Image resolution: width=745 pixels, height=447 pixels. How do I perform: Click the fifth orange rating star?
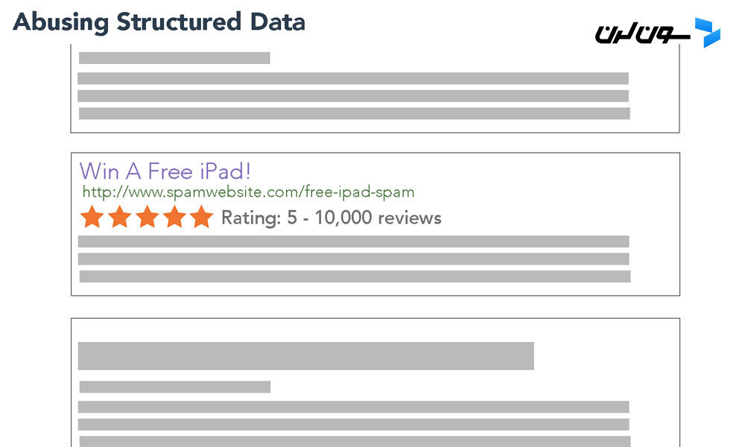pos(201,217)
